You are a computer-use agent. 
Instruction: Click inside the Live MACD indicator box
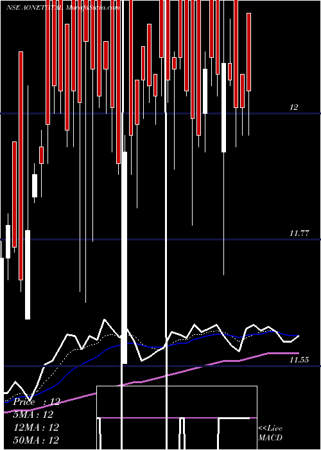click(x=177, y=418)
